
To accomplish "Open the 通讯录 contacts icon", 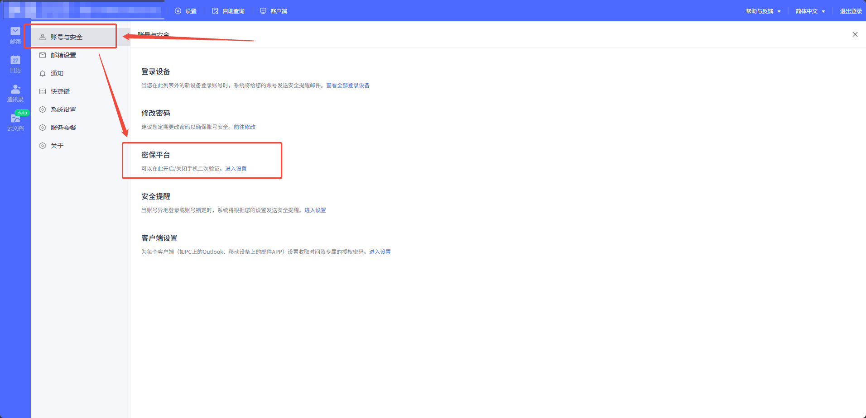I will pyautogui.click(x=15, y=89).
